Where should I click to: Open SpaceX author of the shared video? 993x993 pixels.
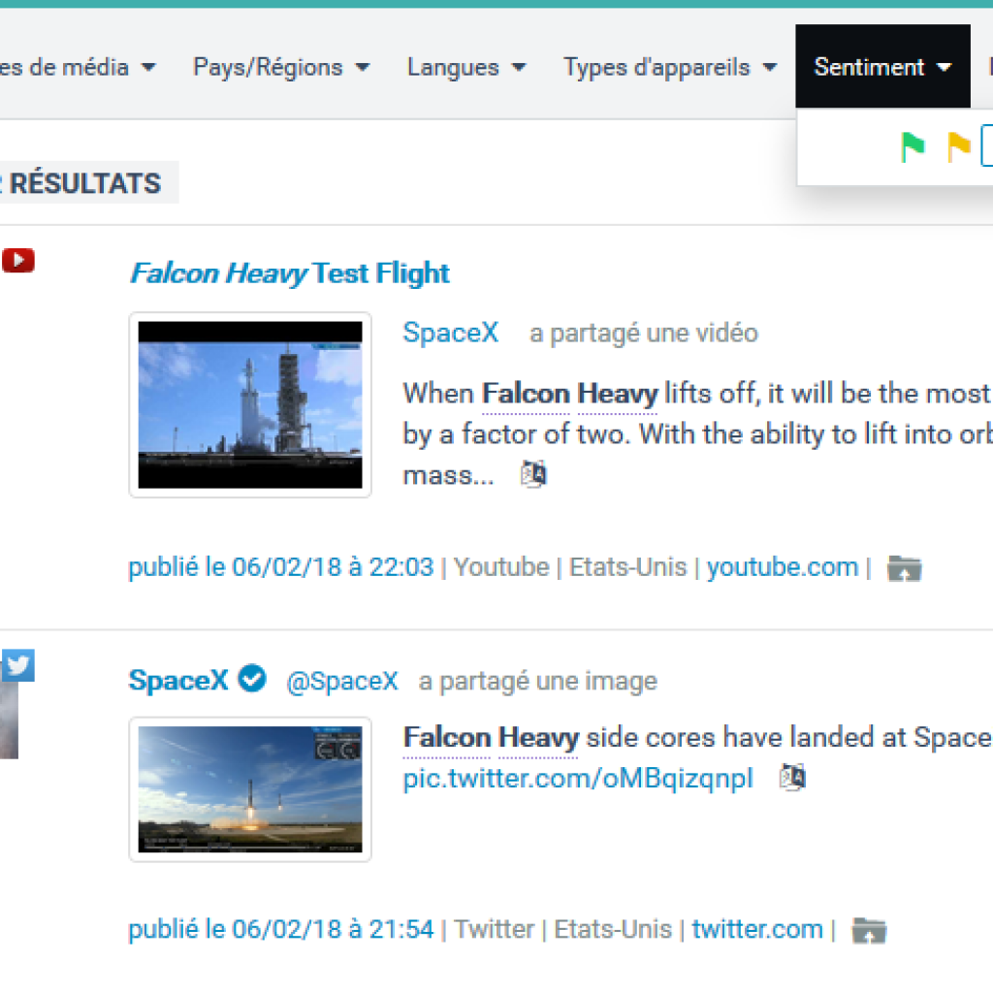point(451,333)
